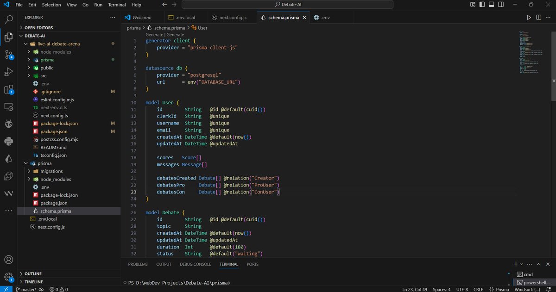
Task: Switch to the next.config.js tab
Action: [233, 18]
